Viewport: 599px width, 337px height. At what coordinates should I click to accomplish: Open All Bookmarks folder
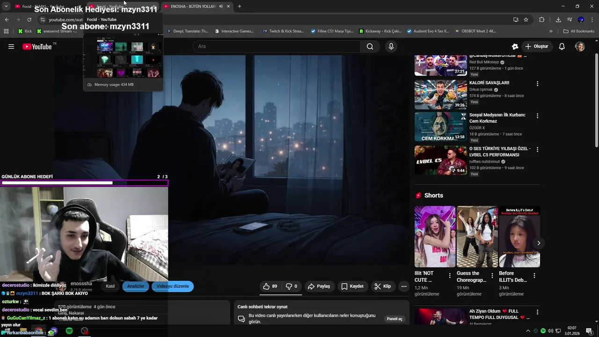pos(579,31)
